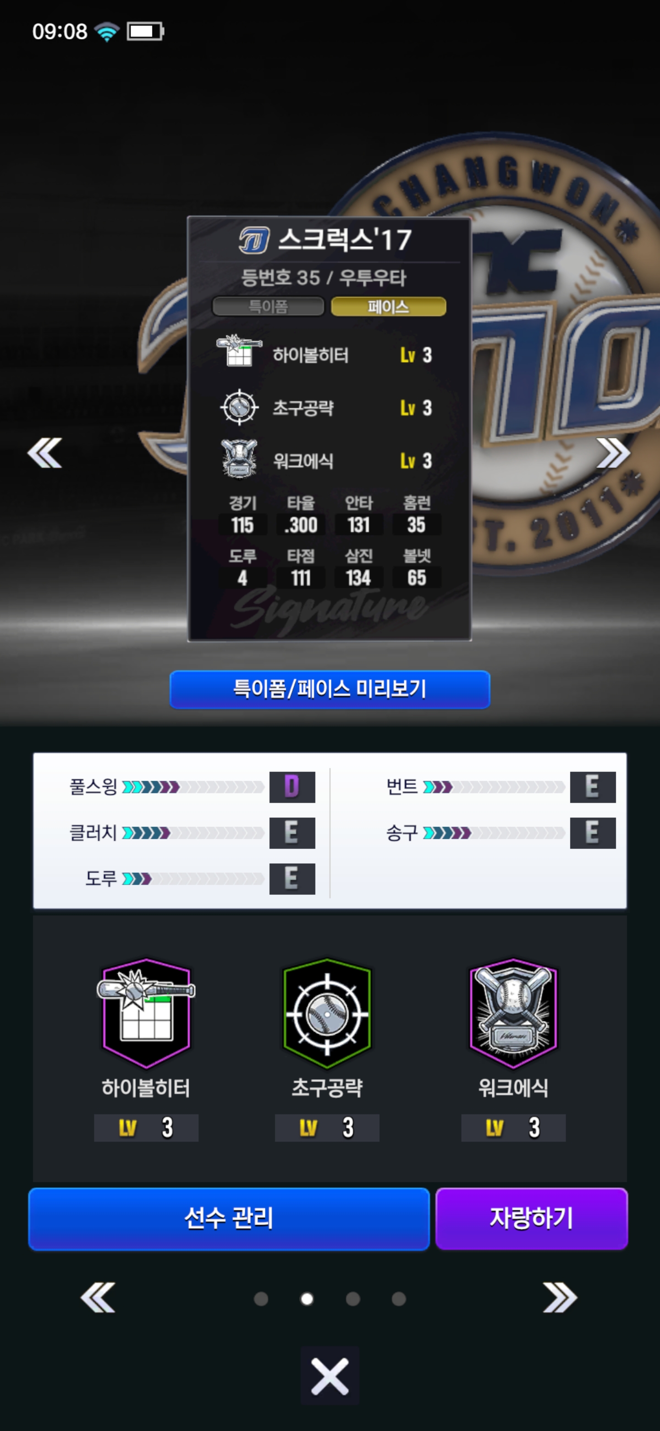Go to next player with upper right chevron
This screenshot has height=1431, width=660.
[x=613, y=453]
